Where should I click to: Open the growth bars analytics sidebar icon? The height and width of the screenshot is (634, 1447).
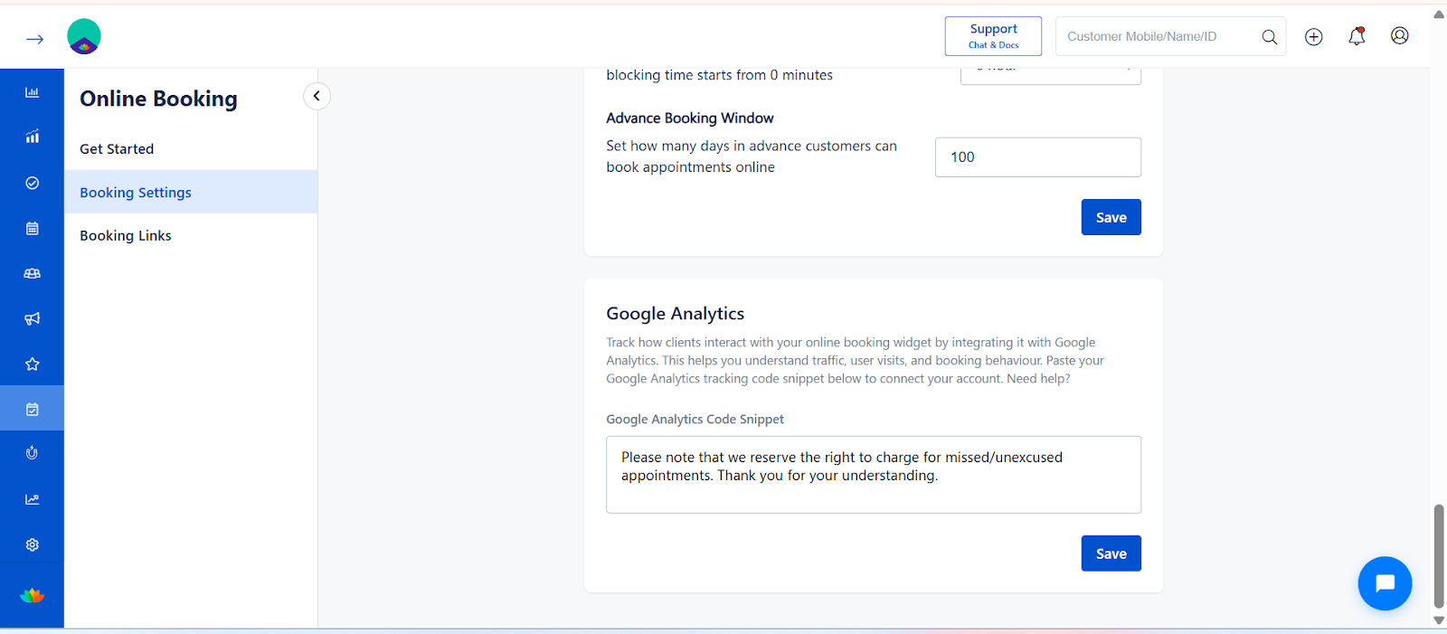coord(32,137)
